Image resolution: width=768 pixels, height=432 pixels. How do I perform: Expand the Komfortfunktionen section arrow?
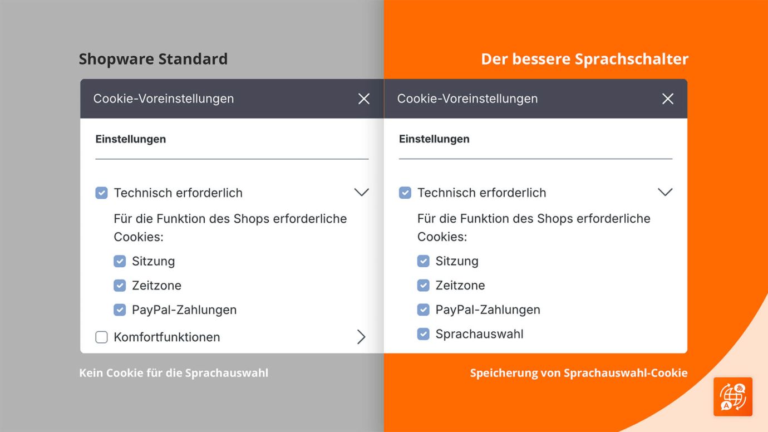click(361, 337)
